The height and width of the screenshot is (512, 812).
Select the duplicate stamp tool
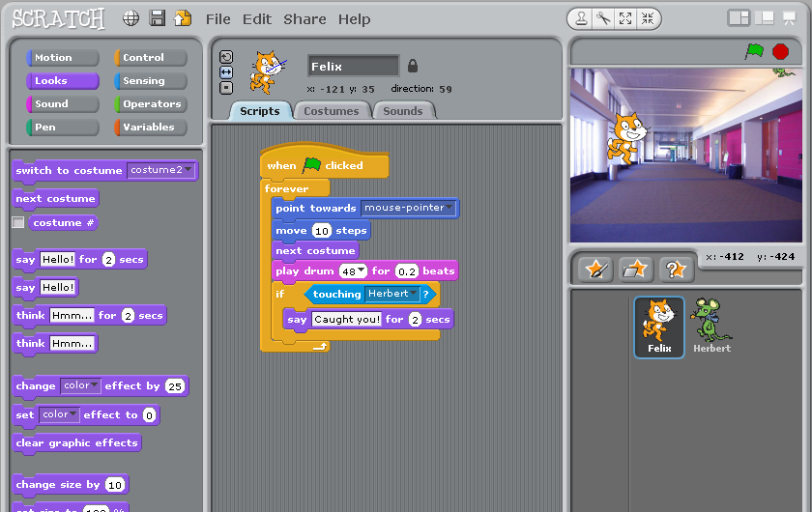point(581,19)
